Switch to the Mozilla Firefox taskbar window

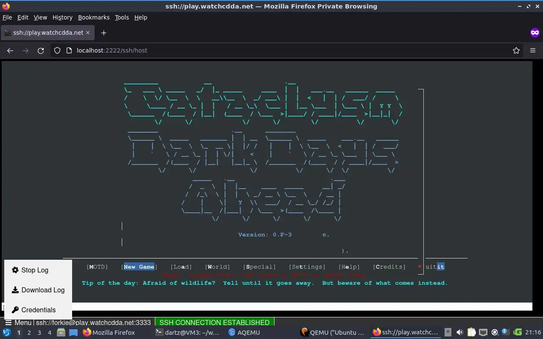click(109, 332)
